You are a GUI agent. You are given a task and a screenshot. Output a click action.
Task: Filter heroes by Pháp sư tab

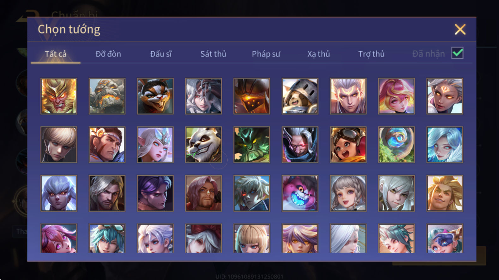[x=266, y=54]
